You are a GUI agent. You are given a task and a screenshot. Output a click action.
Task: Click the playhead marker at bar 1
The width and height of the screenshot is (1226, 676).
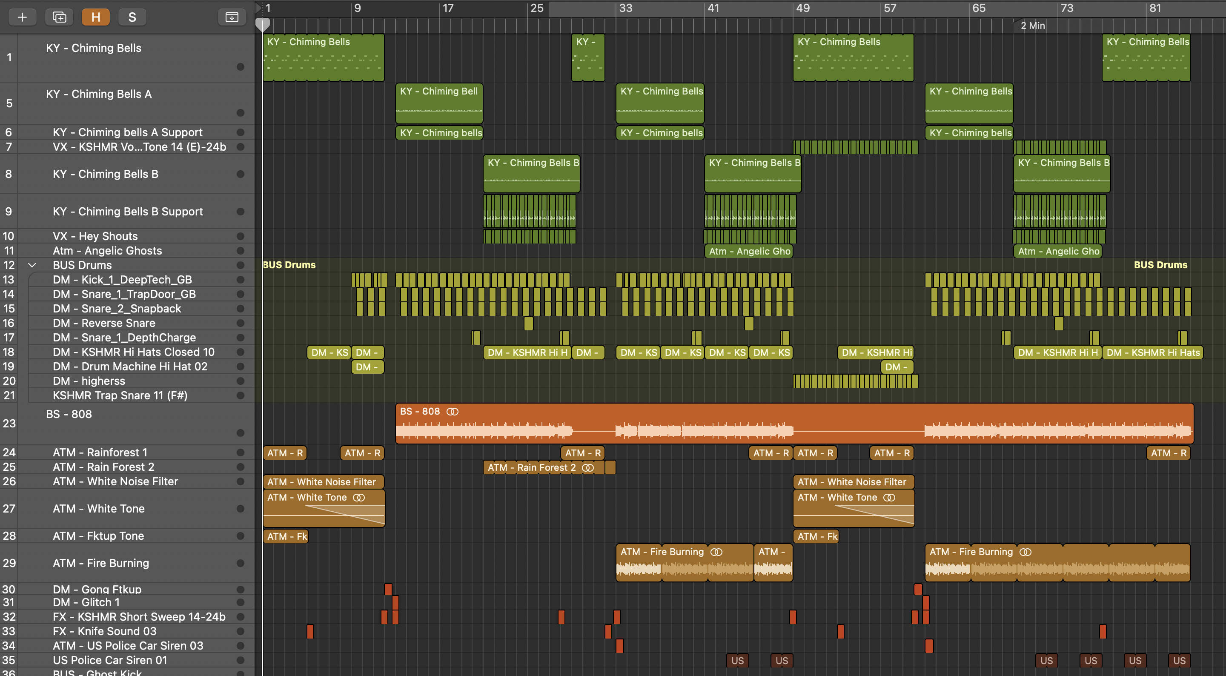coord(263,24)
